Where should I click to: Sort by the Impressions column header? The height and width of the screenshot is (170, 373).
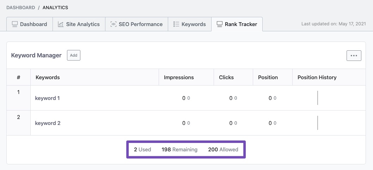coord(179,77)
